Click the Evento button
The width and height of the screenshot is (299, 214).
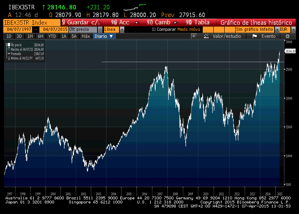[x=264, y=36]
